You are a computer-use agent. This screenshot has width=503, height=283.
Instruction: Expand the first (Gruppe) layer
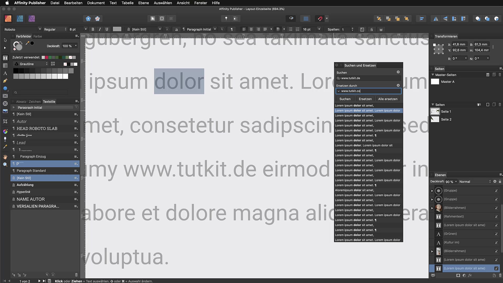tap(432, 191)
